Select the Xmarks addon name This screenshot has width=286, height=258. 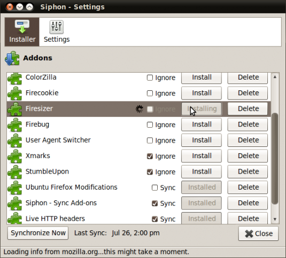click(x=38, y=156)
